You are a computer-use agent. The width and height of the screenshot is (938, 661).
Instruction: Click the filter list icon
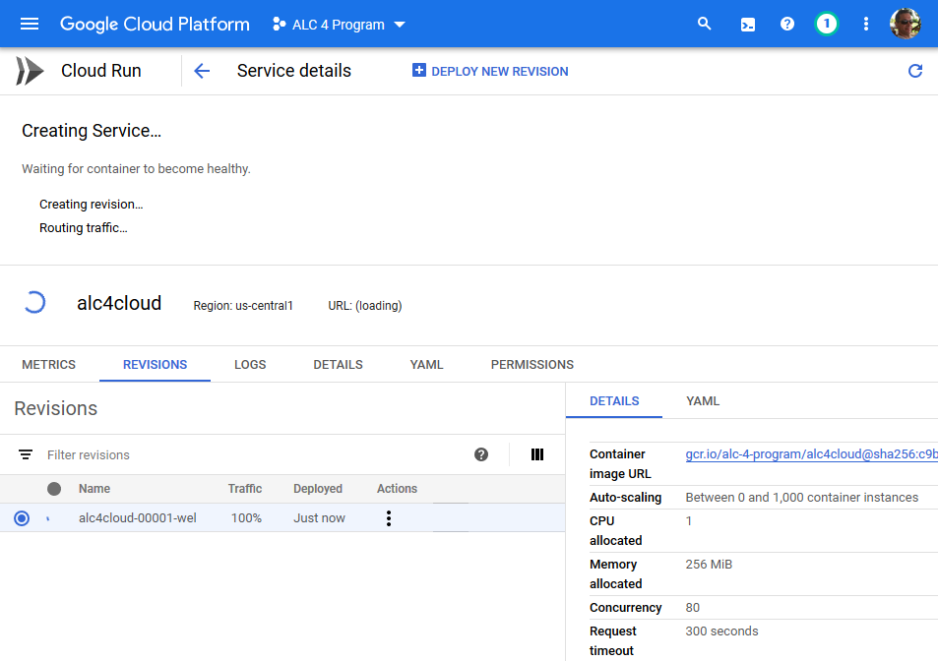(x=26, y=454)
